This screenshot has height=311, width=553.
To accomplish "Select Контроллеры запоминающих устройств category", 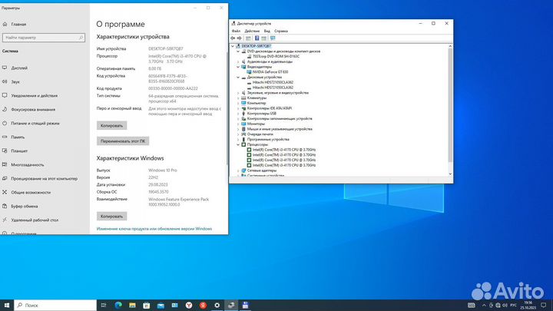I will (280, 119).
